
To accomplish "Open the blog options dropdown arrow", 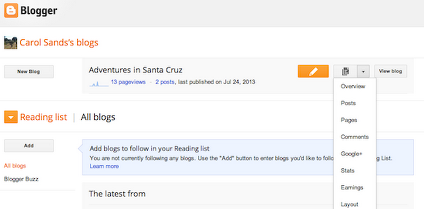I will click(x=364, y=71).
